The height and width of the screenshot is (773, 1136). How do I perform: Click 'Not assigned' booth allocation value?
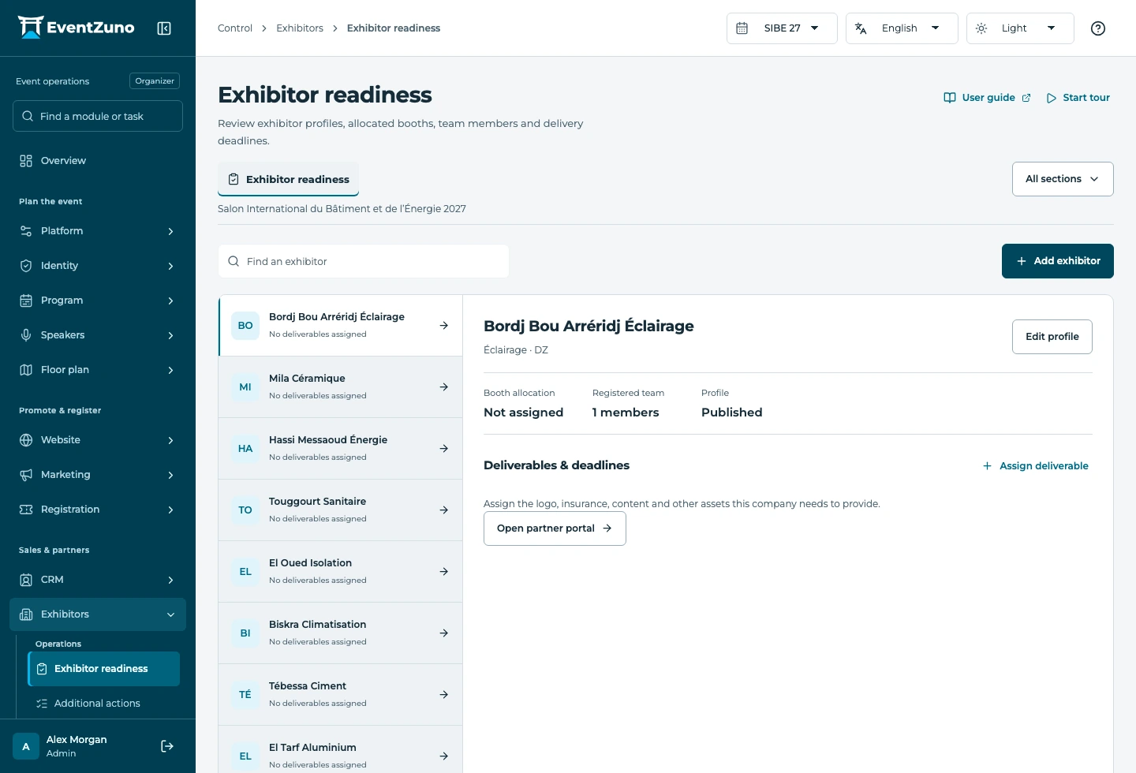click(x=524, y=413)
